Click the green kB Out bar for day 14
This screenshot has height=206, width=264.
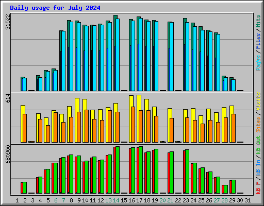(118, 170)
